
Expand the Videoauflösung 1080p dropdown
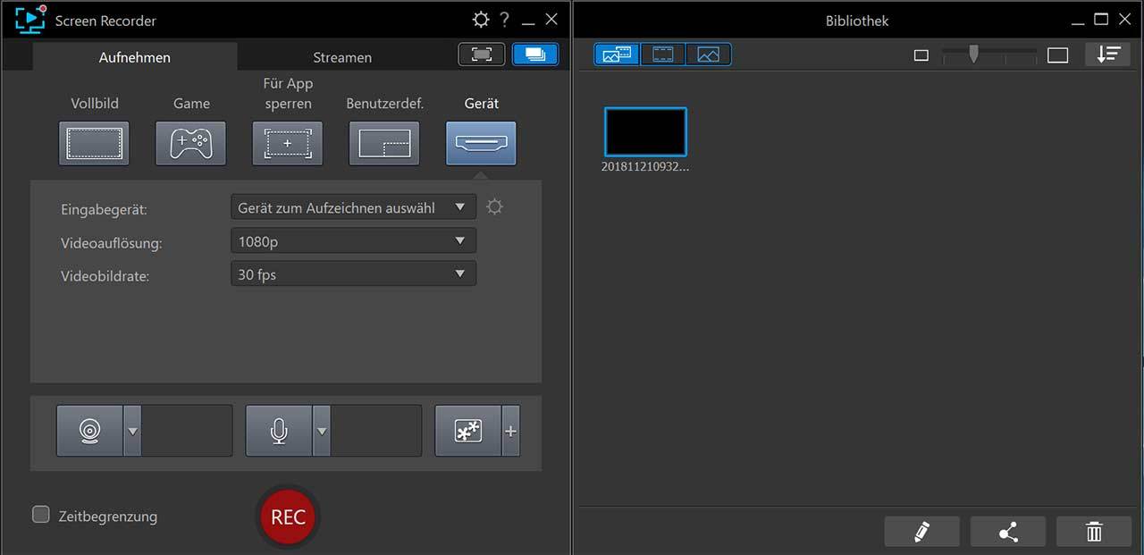pos(353,240)
